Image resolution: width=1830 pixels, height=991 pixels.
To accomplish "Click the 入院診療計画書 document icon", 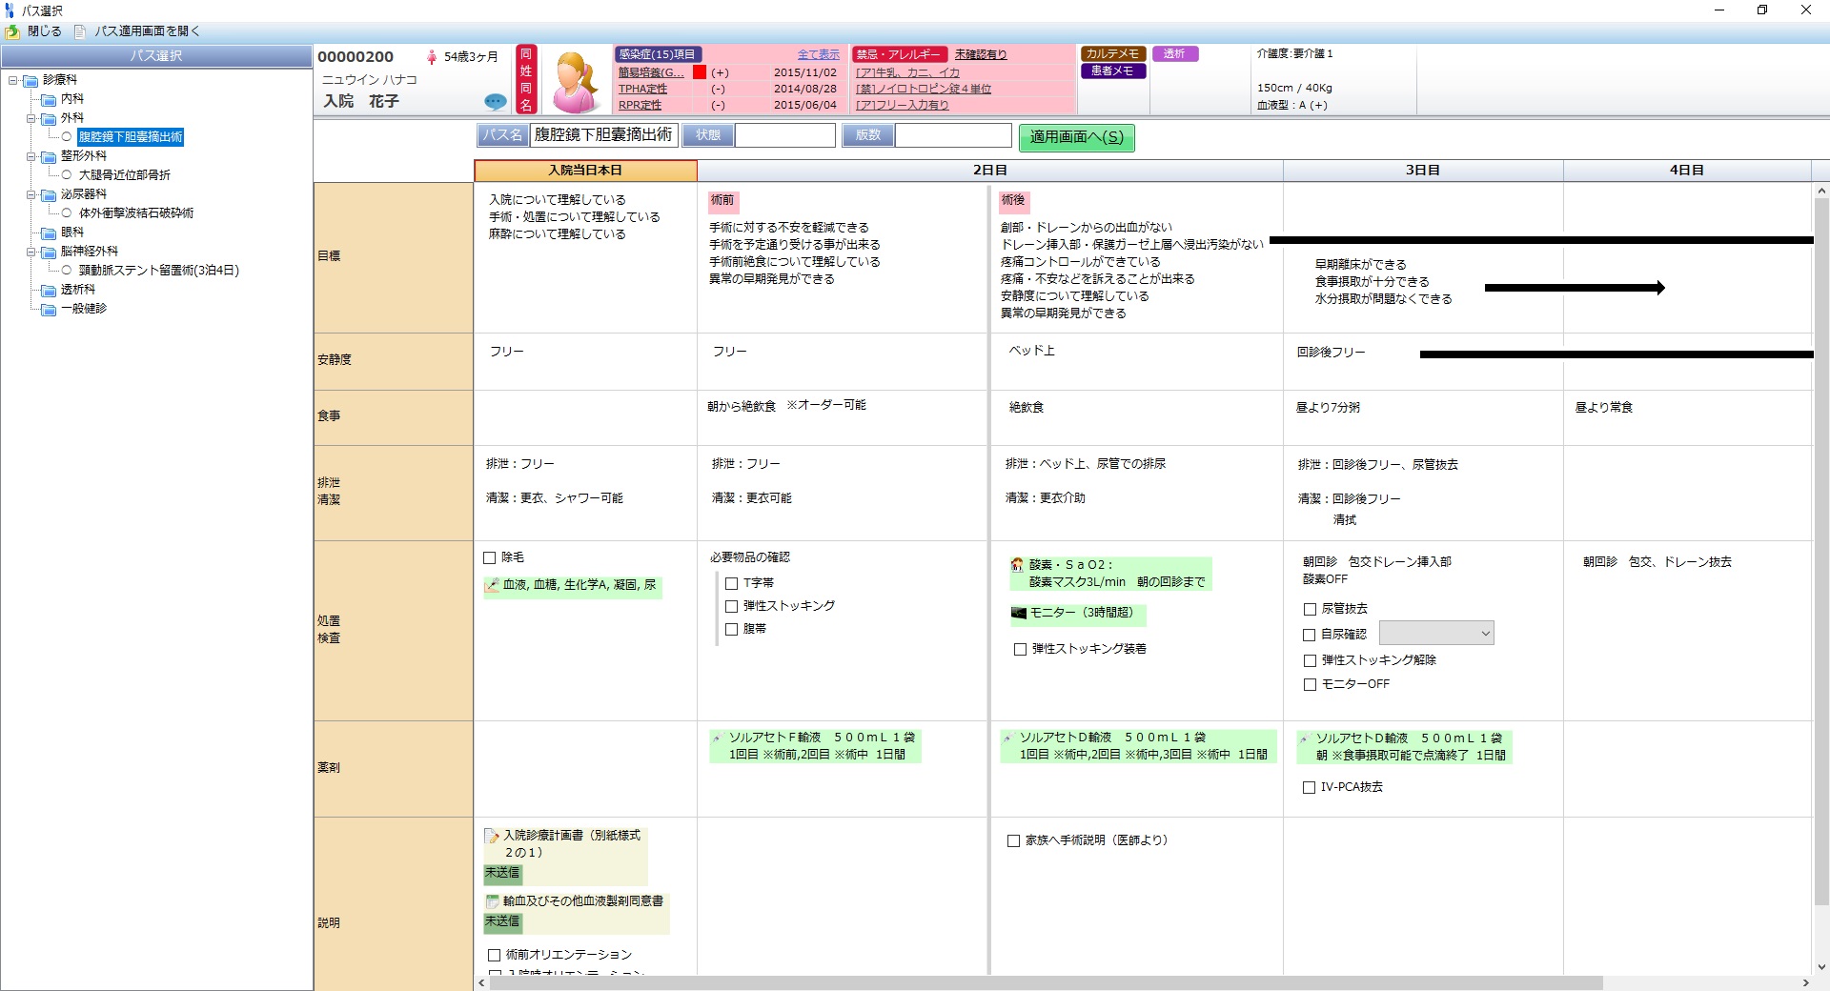I will (492, 836).
